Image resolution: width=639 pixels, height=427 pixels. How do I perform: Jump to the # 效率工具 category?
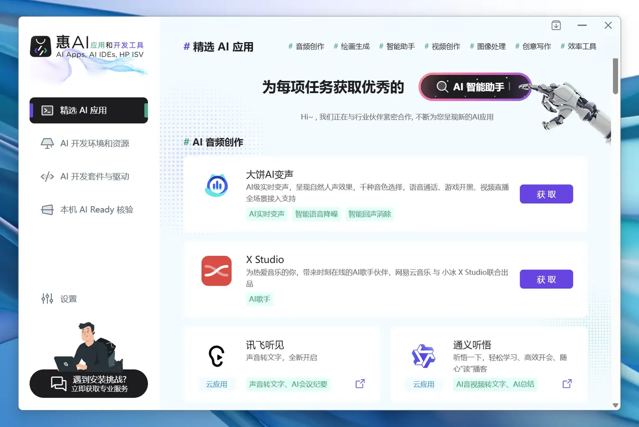point(578,46)
